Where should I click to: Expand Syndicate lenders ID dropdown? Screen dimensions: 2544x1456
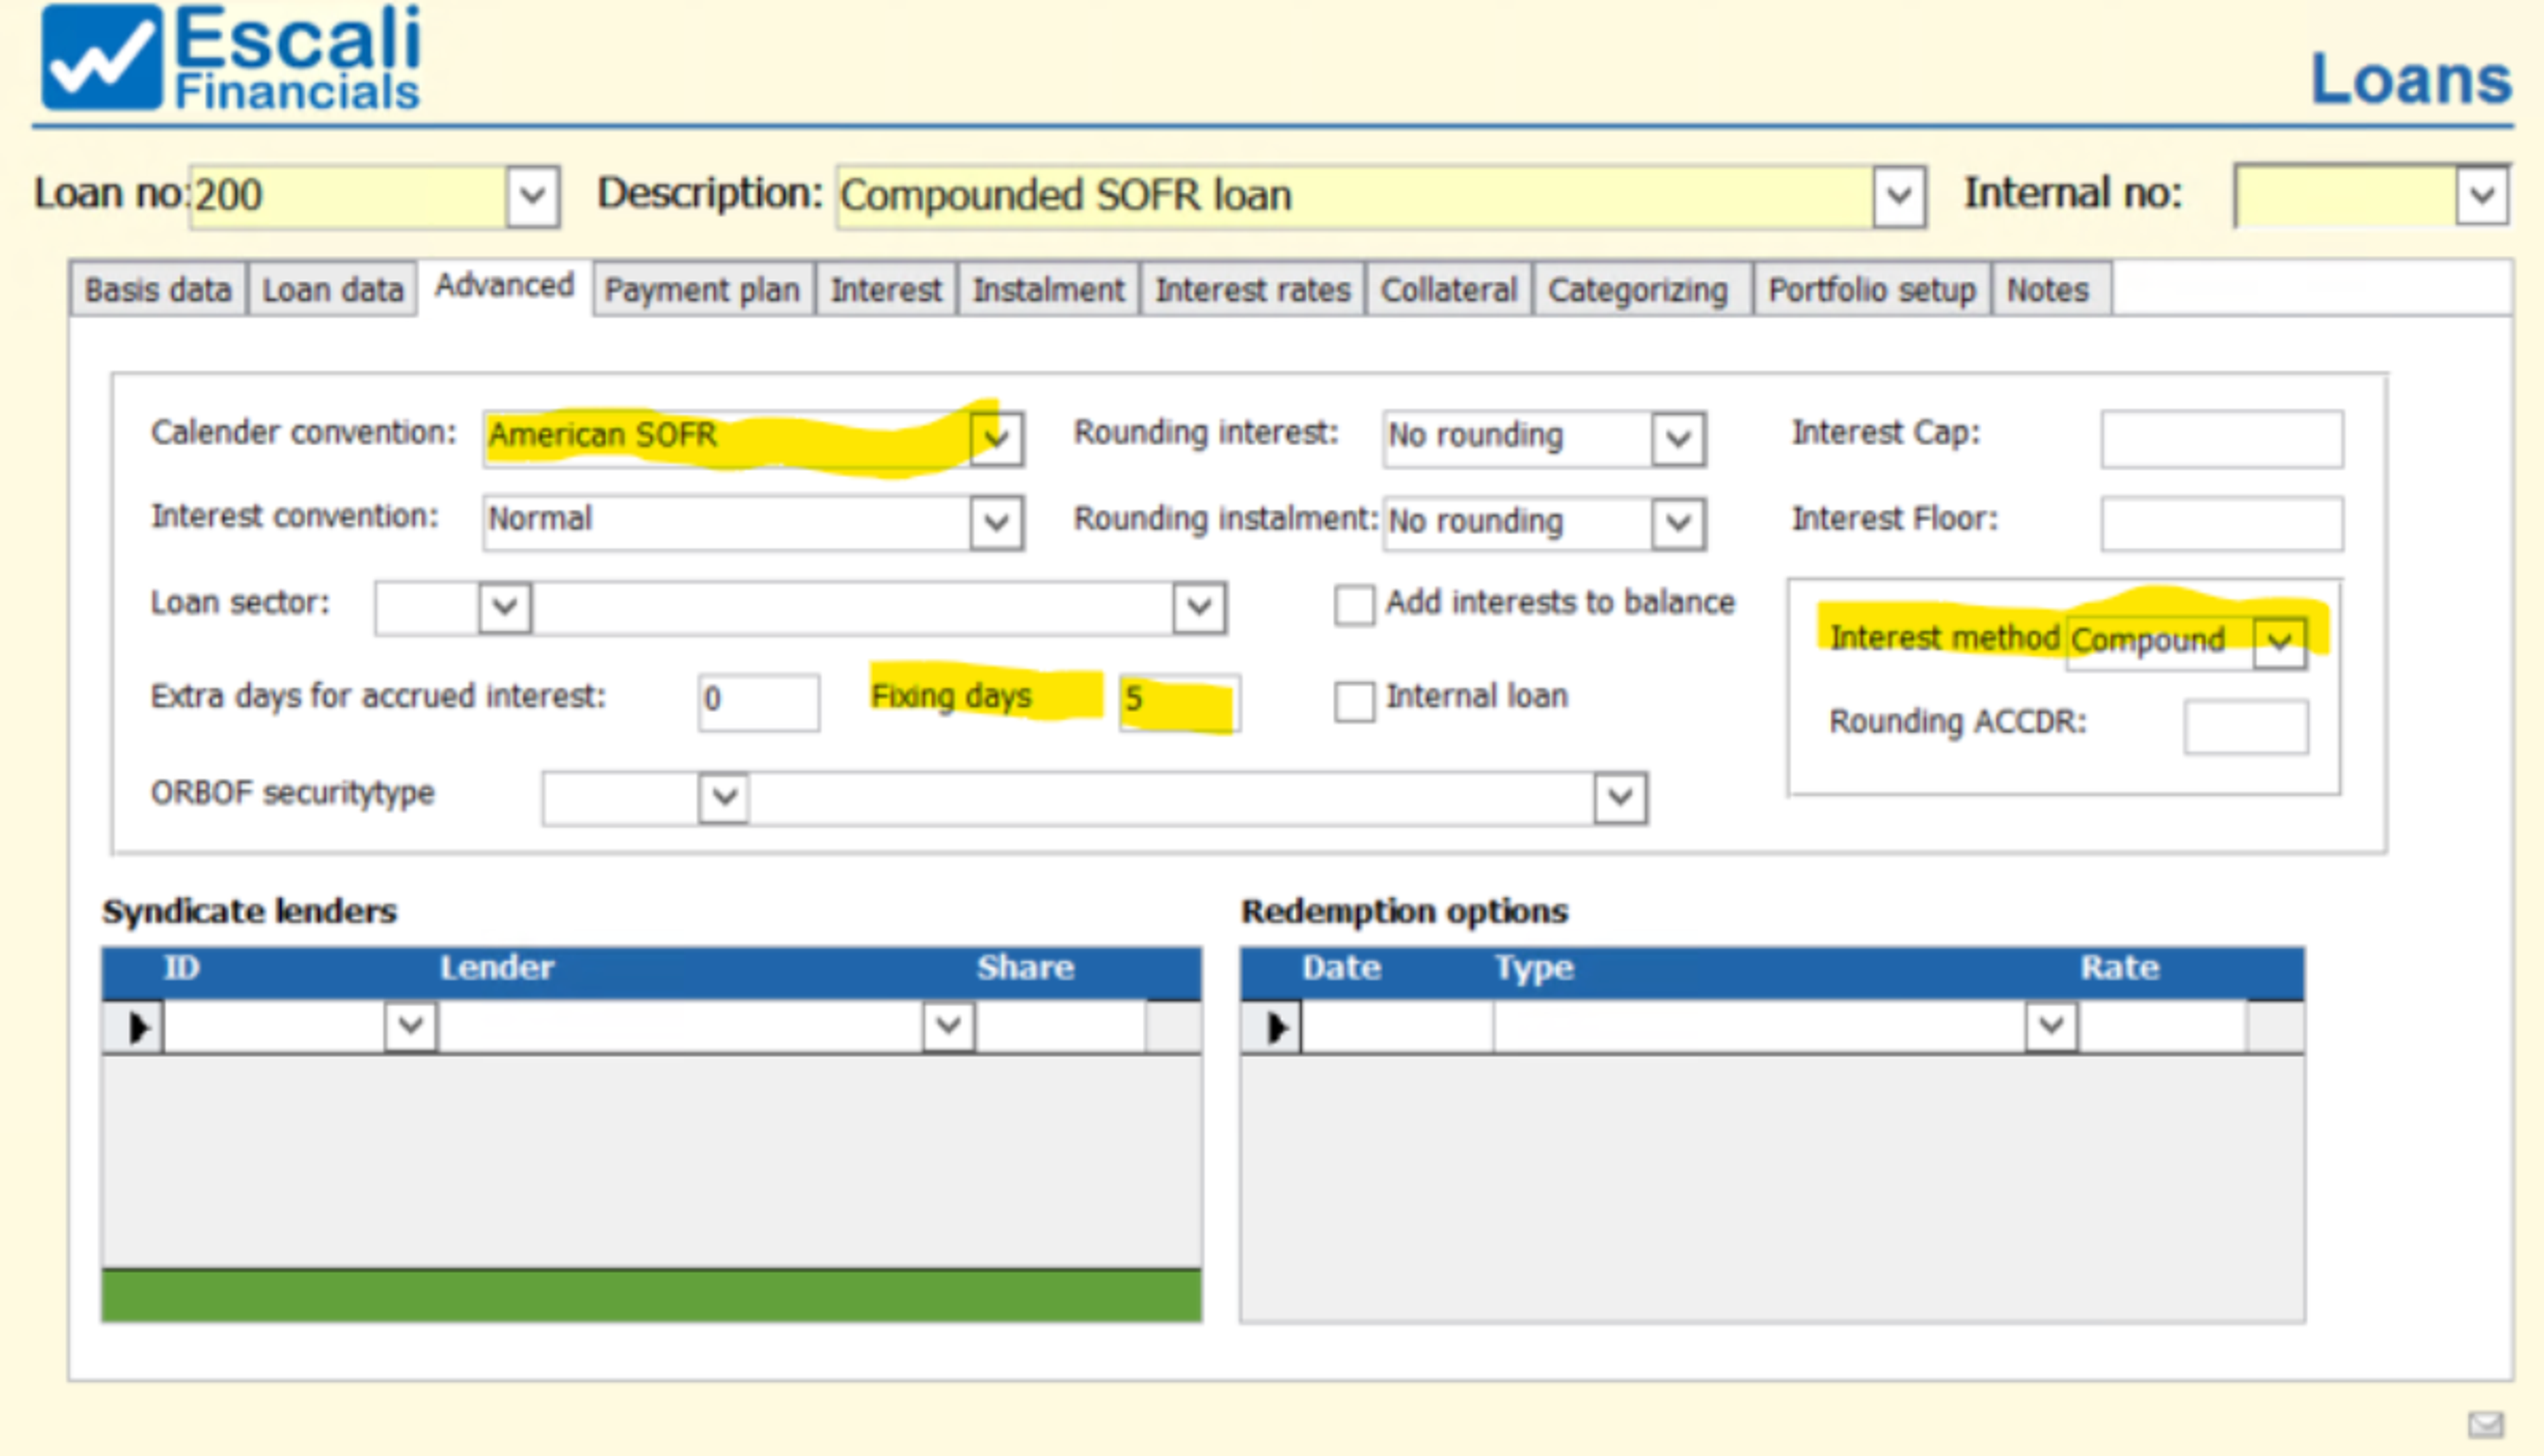point(410,1026)
